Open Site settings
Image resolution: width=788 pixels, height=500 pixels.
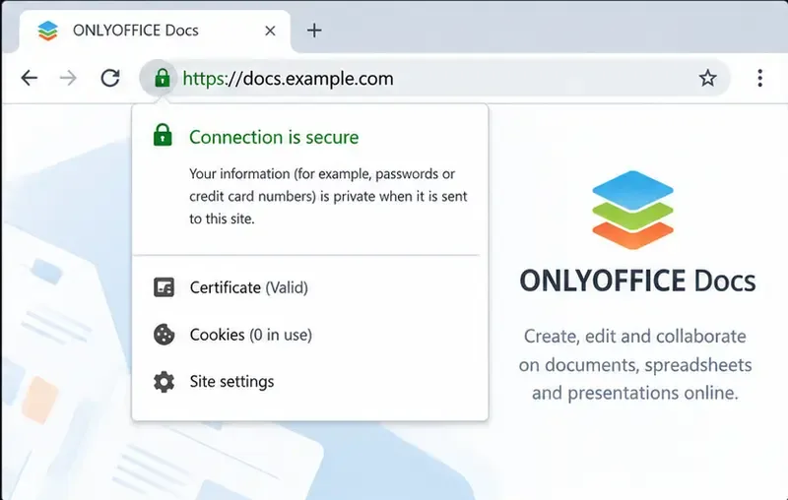coord(231,382)
